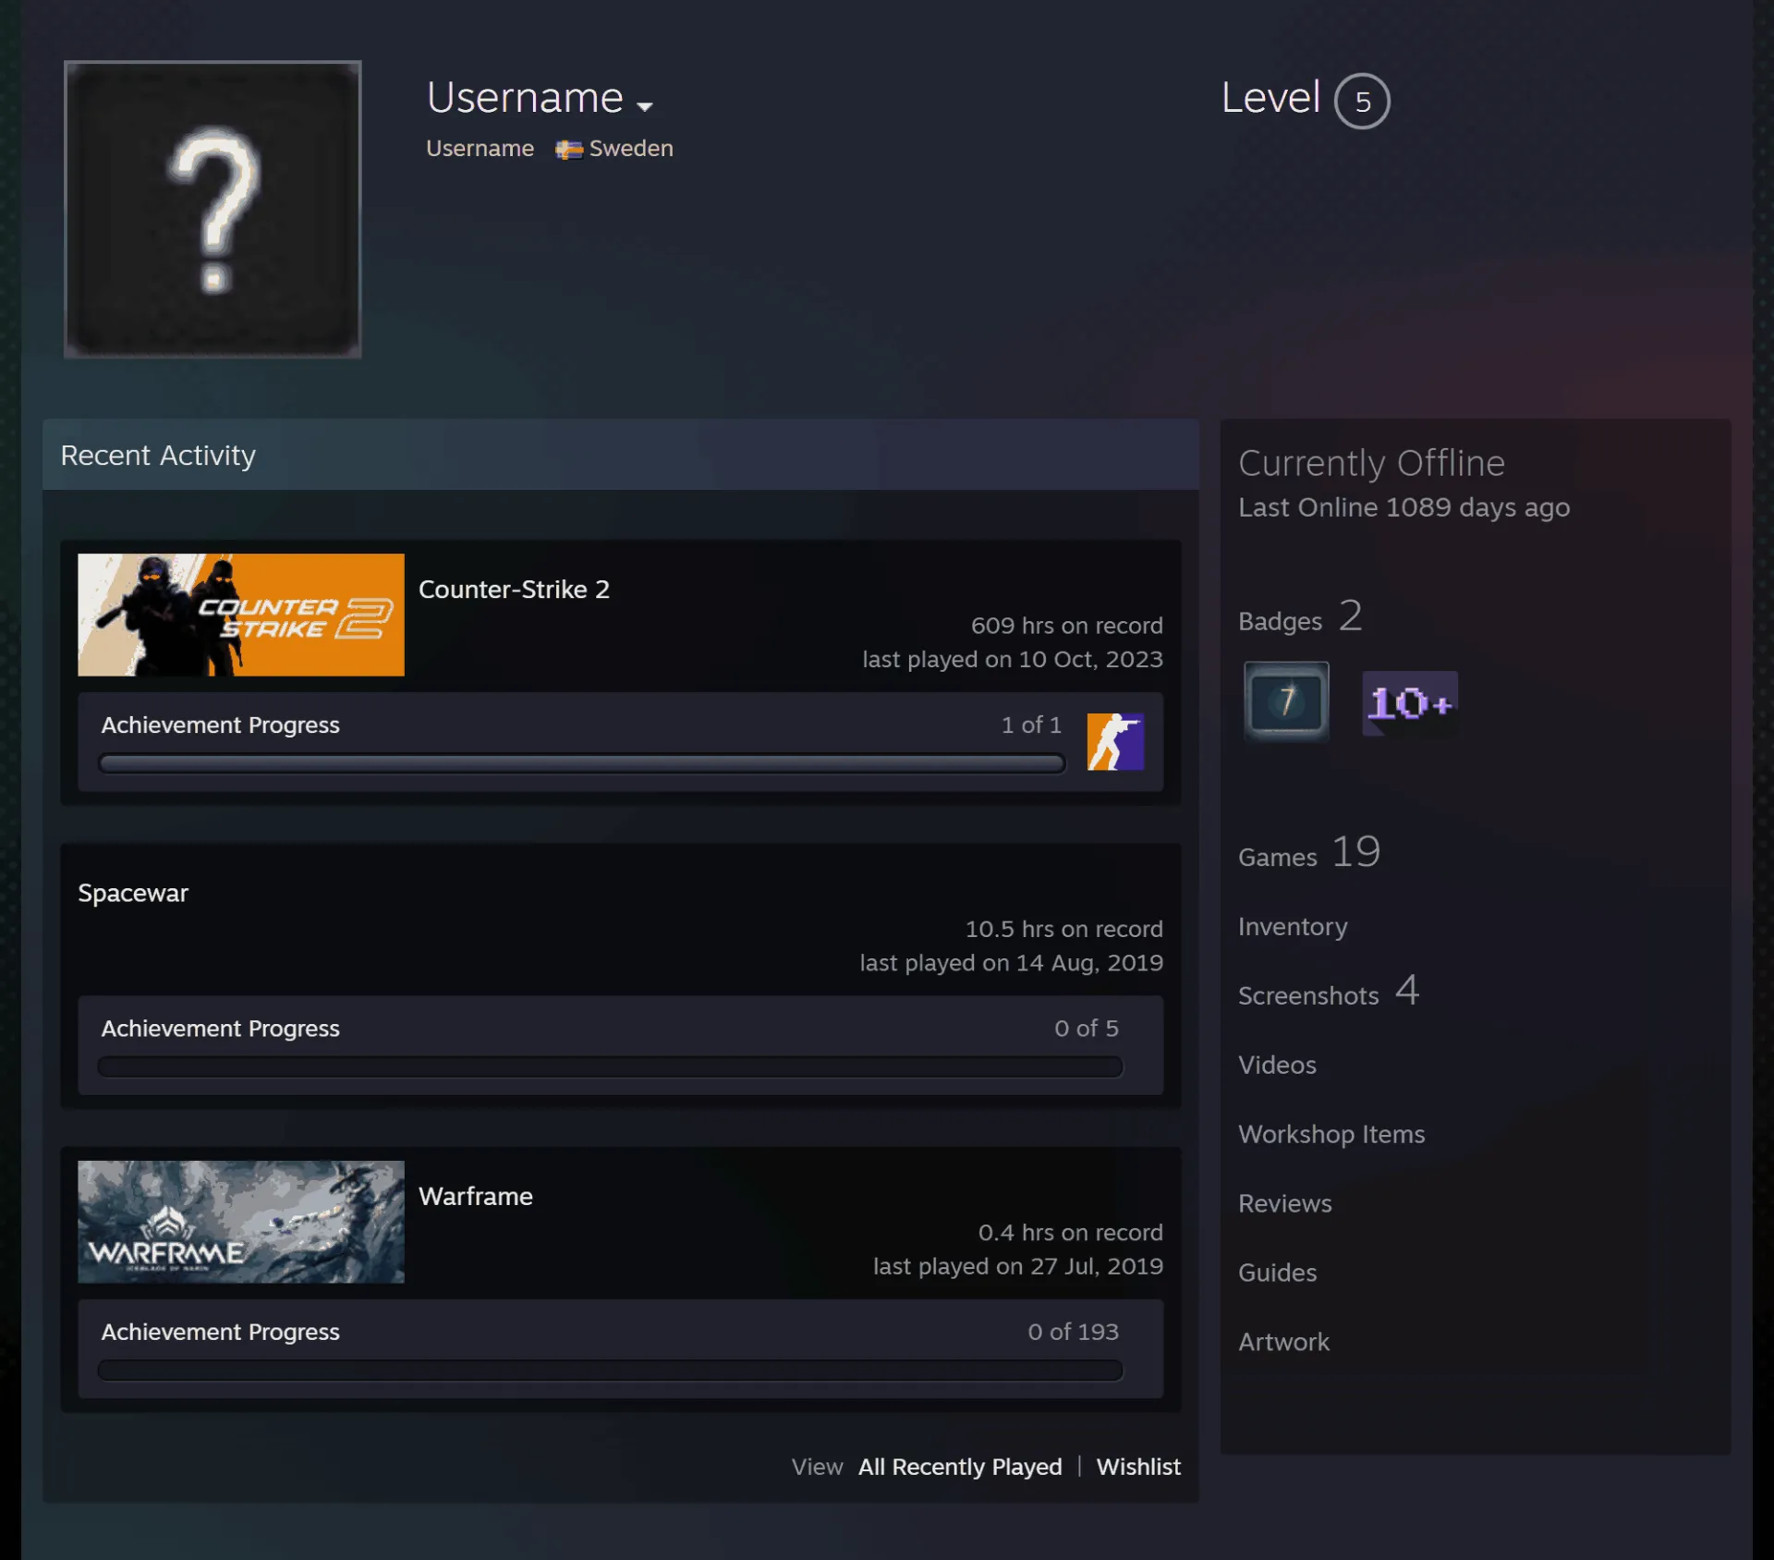The height and width of the screenshot is (1560, 1774).
Task: Click the Warframe achievement progress bar
Action: 611,1370
